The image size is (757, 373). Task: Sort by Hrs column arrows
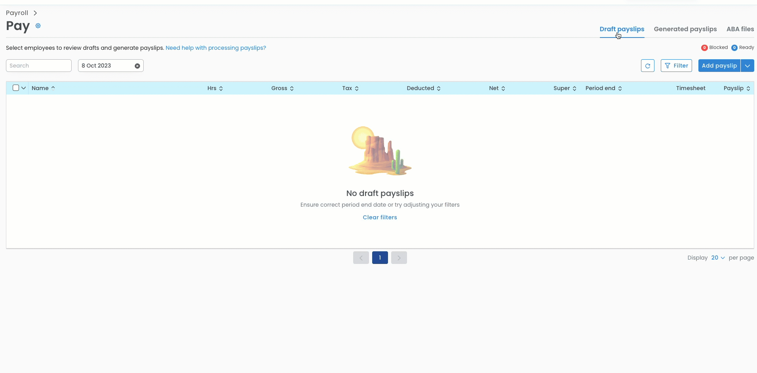221,89
